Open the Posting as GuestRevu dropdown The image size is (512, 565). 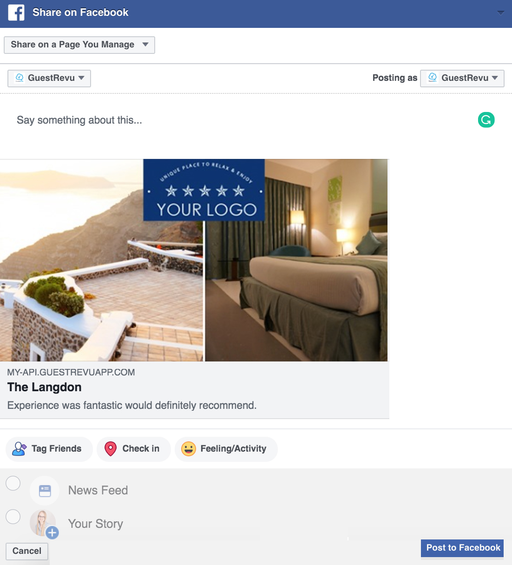(x=462, y=78)
